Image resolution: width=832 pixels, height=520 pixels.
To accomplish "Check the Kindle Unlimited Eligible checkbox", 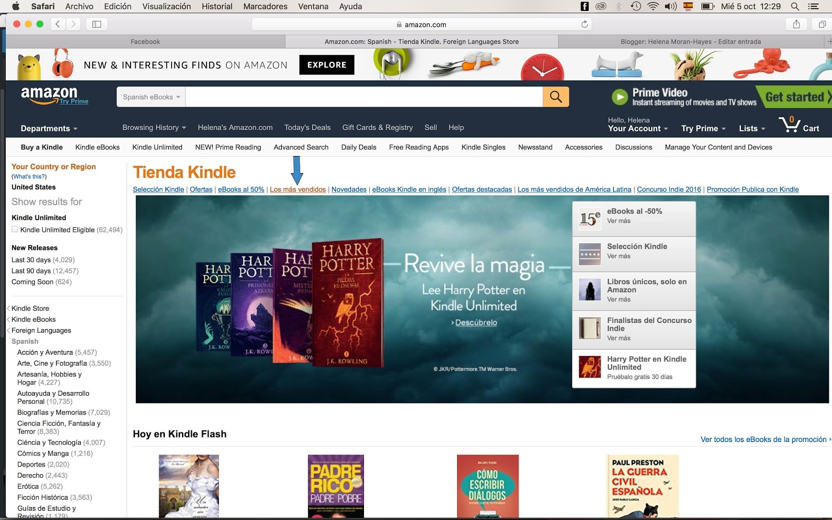I will tap(15, 229).
